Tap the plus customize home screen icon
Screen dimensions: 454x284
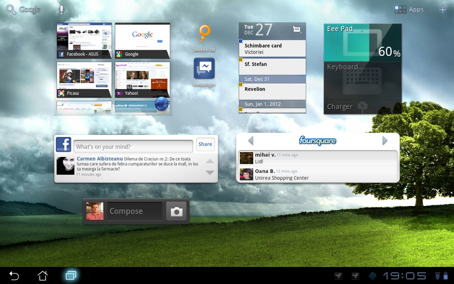(443, 10)
